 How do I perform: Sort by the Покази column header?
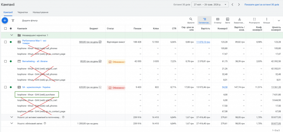(x=137, y=29)
